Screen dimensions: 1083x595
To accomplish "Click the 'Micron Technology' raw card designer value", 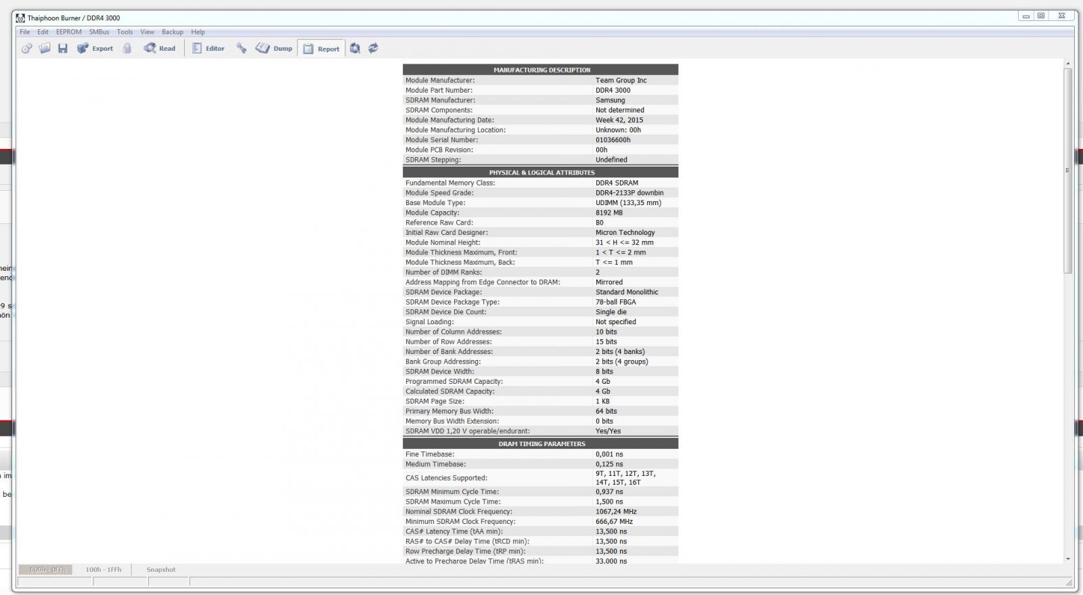I will point(625,232).
